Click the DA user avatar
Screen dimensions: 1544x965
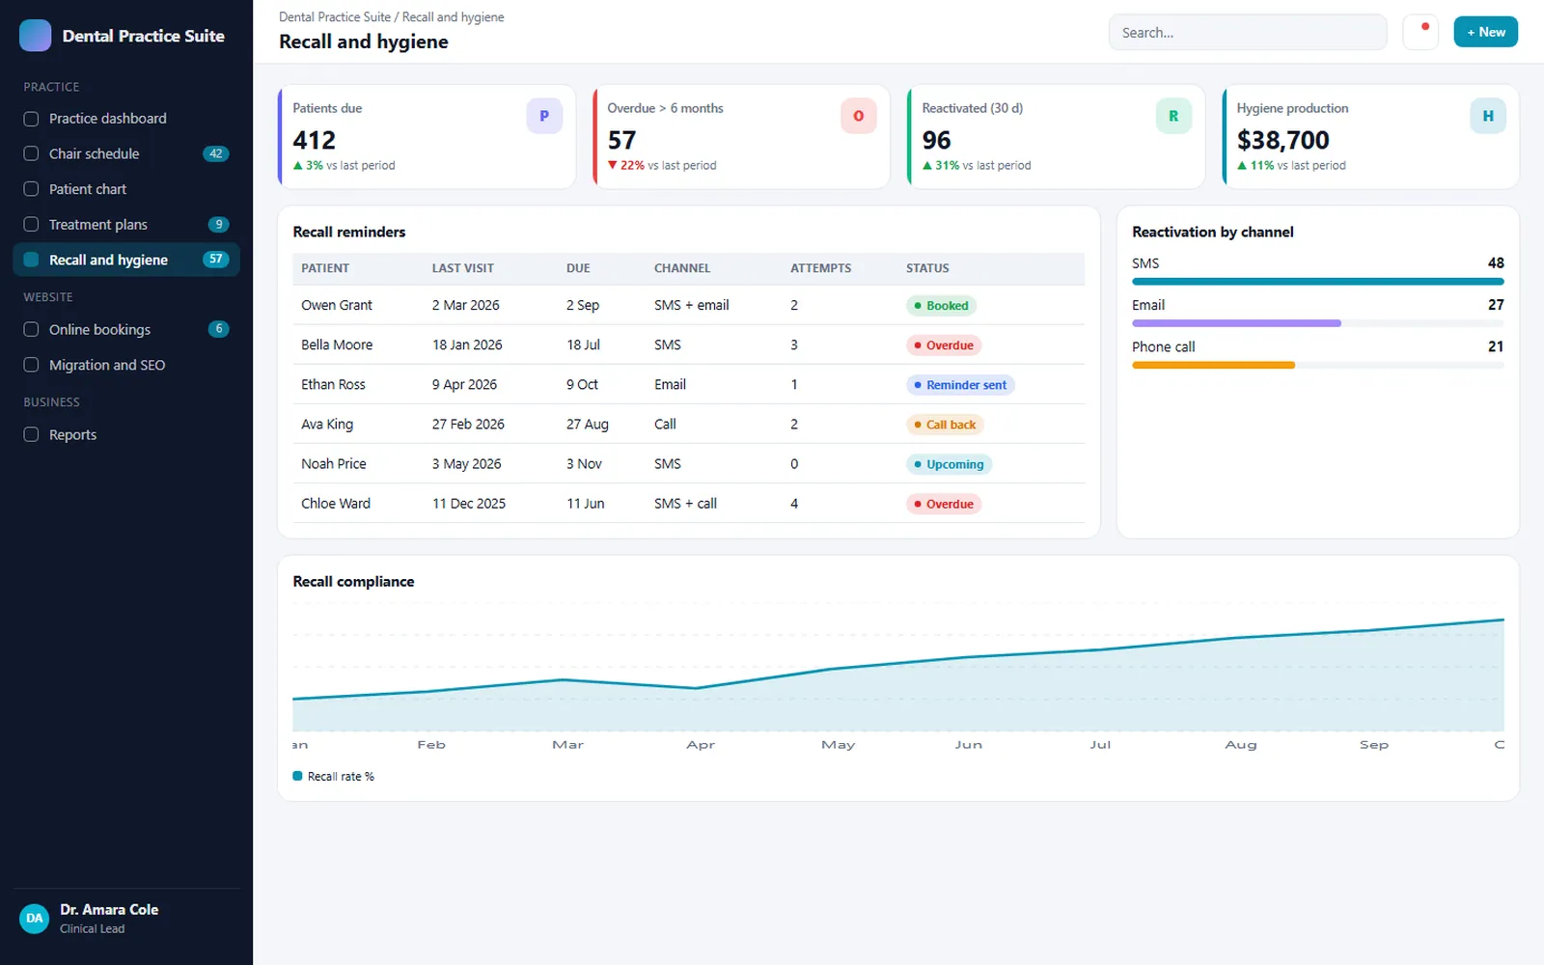(35, 919)
